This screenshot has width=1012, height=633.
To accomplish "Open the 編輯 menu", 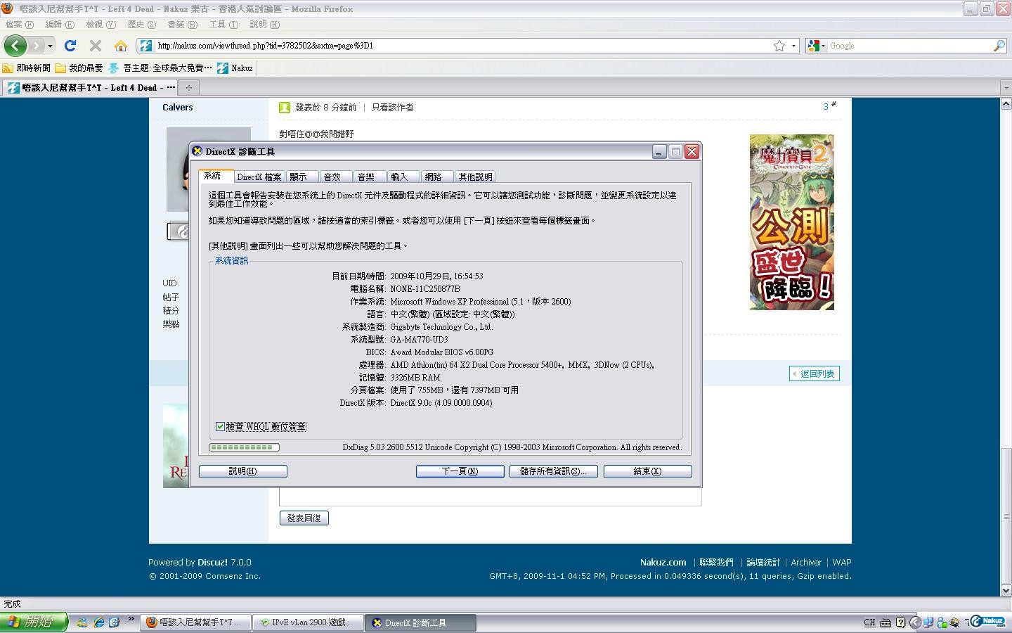I will tap(59, 25).
